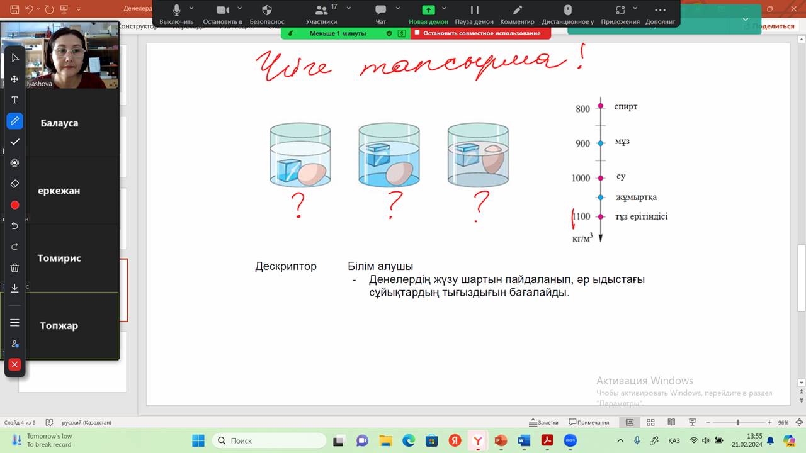
Task: Open Приложения apps in Zoom
Action: tap(620, 13)
